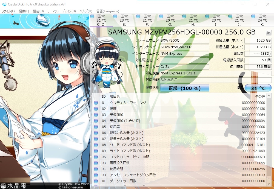Click the power on count 153 回
Screen dimensions: 274x189
[x=258, y=60]
